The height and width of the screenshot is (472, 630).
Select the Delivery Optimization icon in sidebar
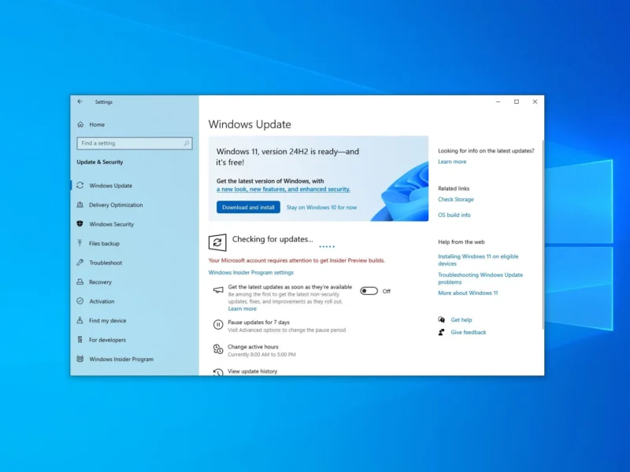click(x=81, y=205)
